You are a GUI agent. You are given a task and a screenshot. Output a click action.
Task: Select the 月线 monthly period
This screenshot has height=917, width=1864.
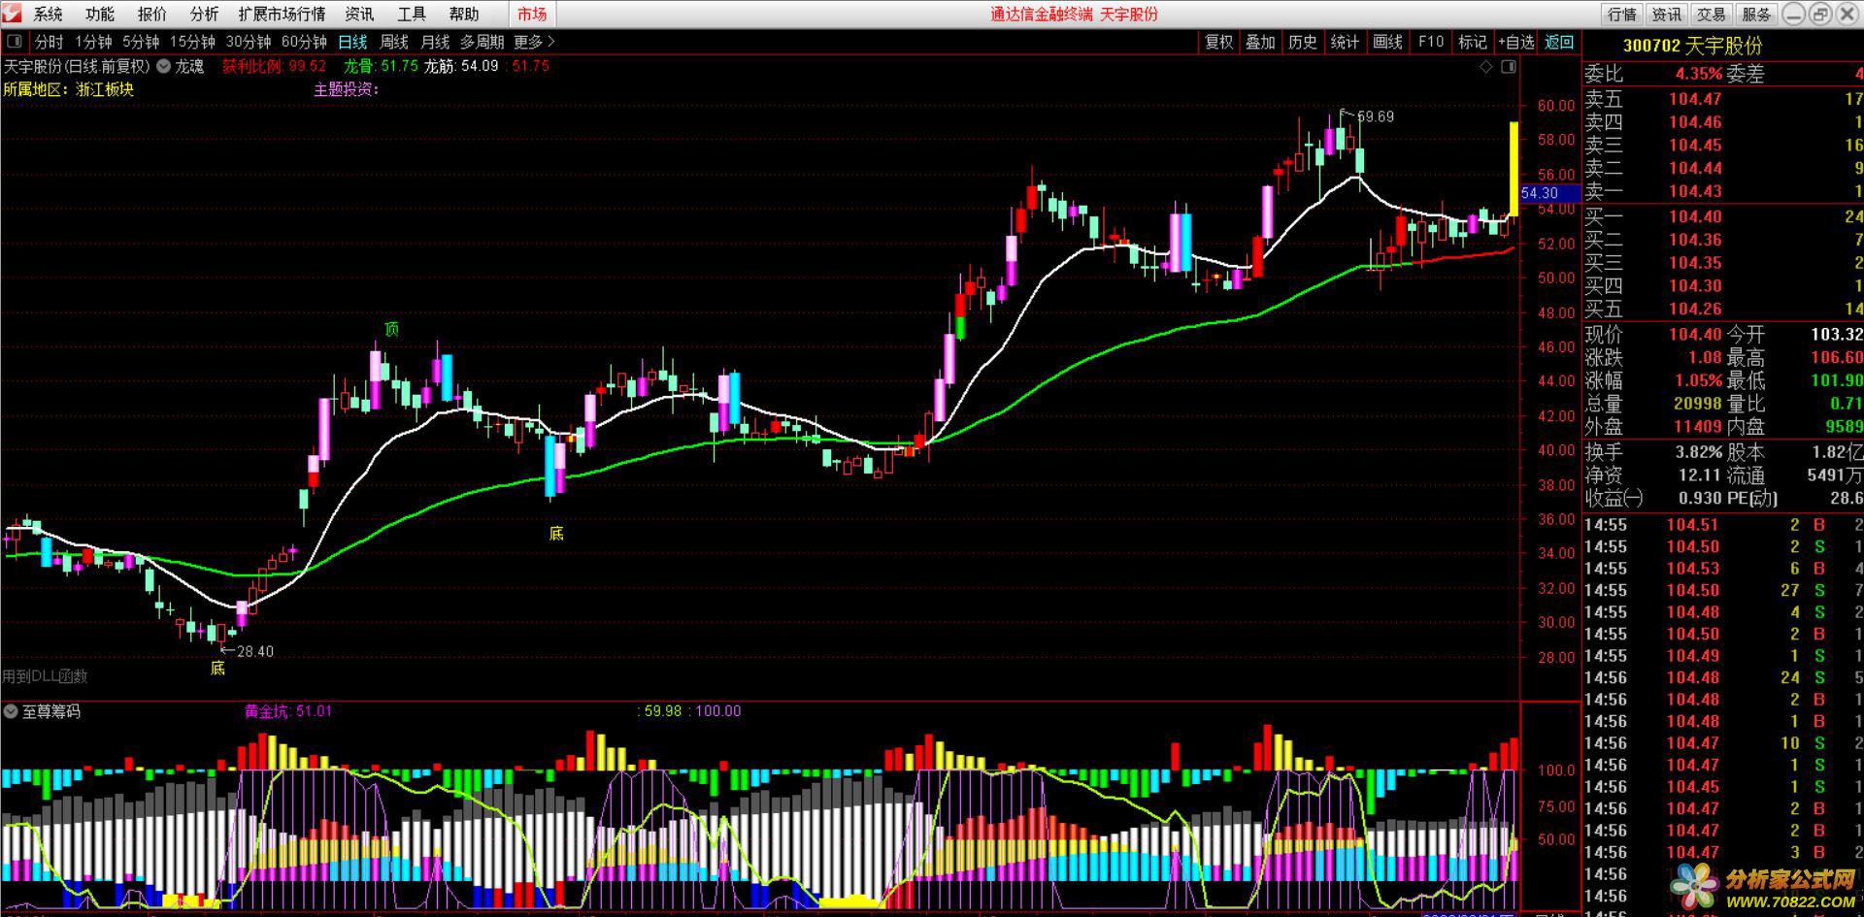click(435, 42)
